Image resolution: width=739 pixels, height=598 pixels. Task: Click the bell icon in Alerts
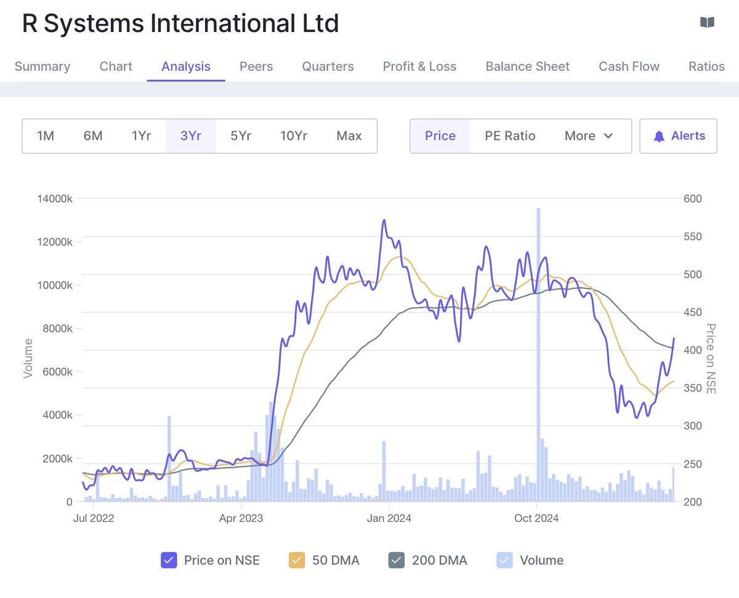tap(659, 136)
